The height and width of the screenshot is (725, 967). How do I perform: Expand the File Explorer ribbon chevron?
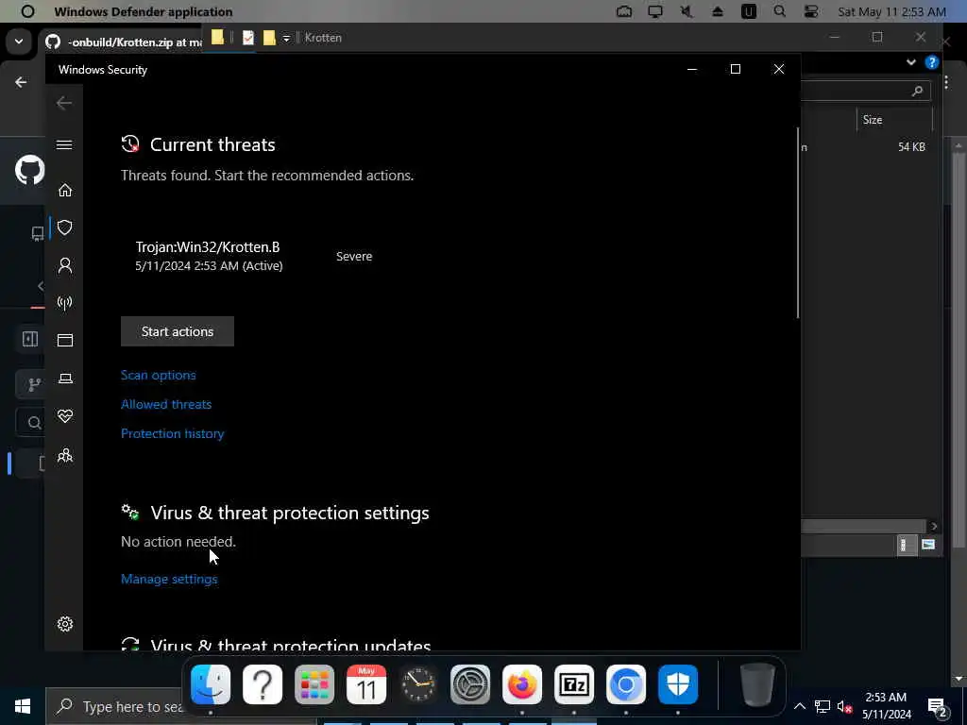[911, 62]
